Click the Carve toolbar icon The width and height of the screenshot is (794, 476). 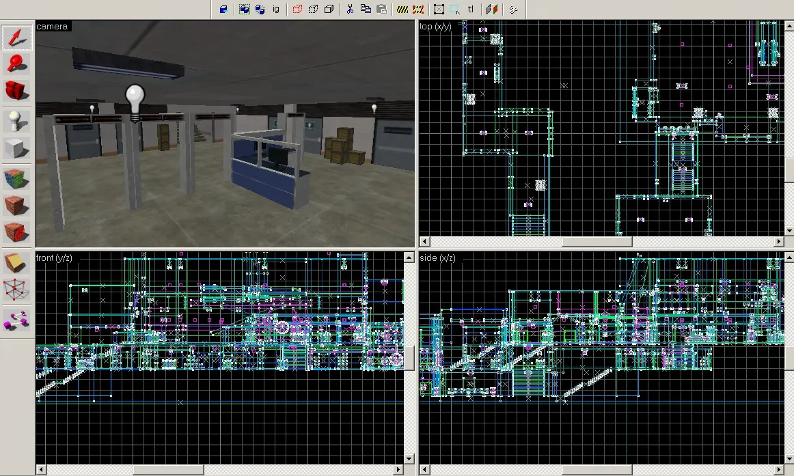[223, 10]
